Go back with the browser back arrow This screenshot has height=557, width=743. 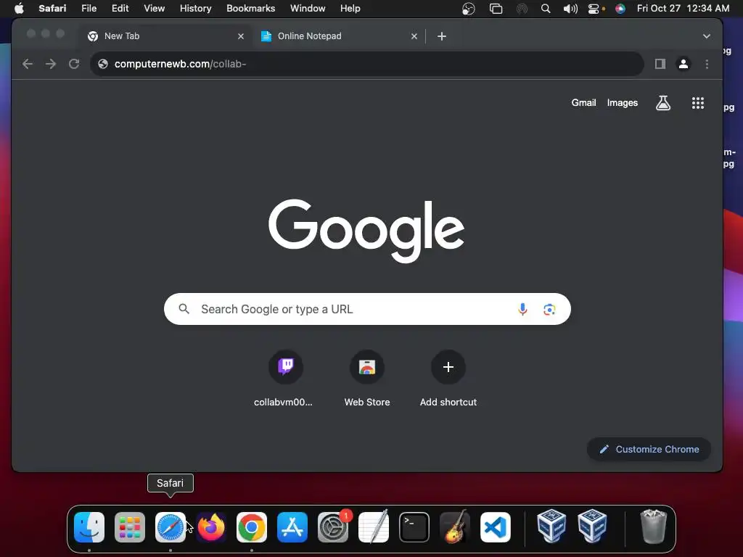[28, 64]
